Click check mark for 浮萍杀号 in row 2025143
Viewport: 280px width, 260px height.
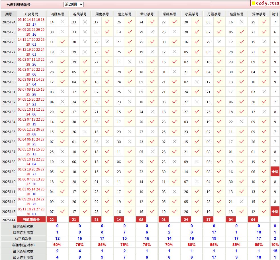coord(264,212)
